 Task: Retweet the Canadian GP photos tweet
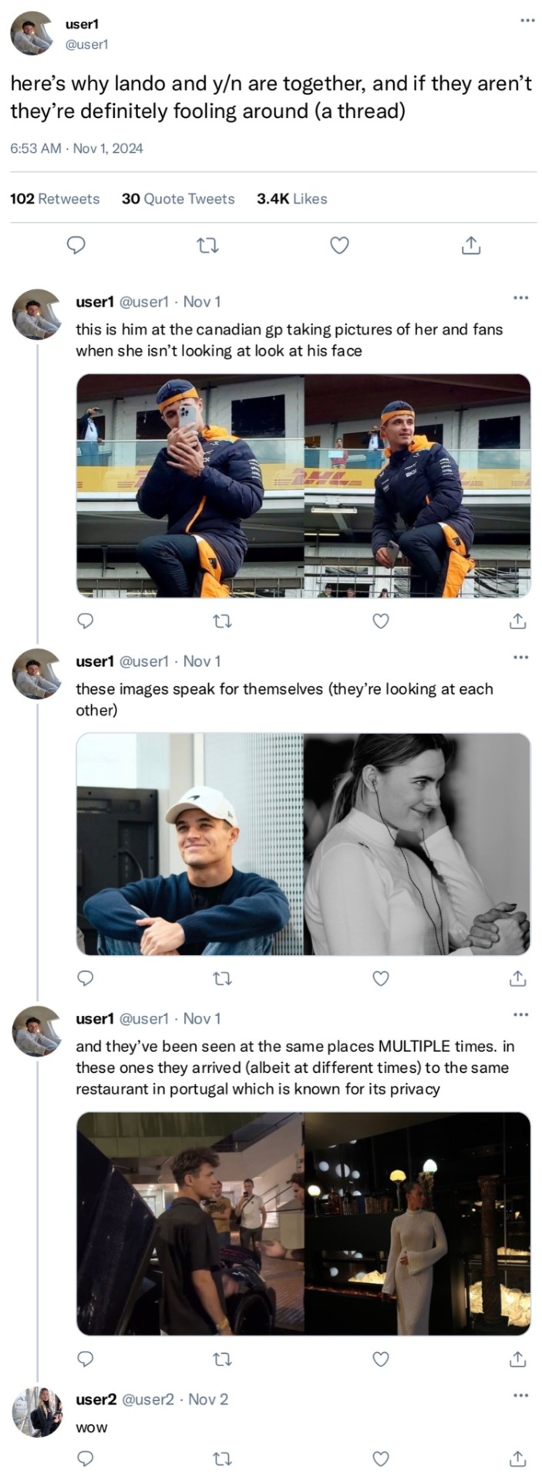[222, 621]
